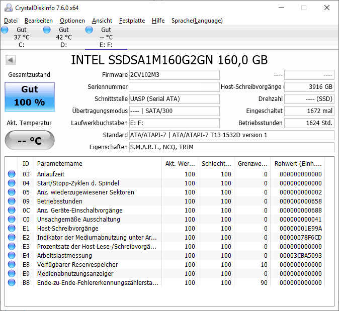This screenshot has width=339, height=311.
Task: Click status orb of row E1 Host-Schreibvorgänge
Action: pyautogui.click(x=12, y=228)
